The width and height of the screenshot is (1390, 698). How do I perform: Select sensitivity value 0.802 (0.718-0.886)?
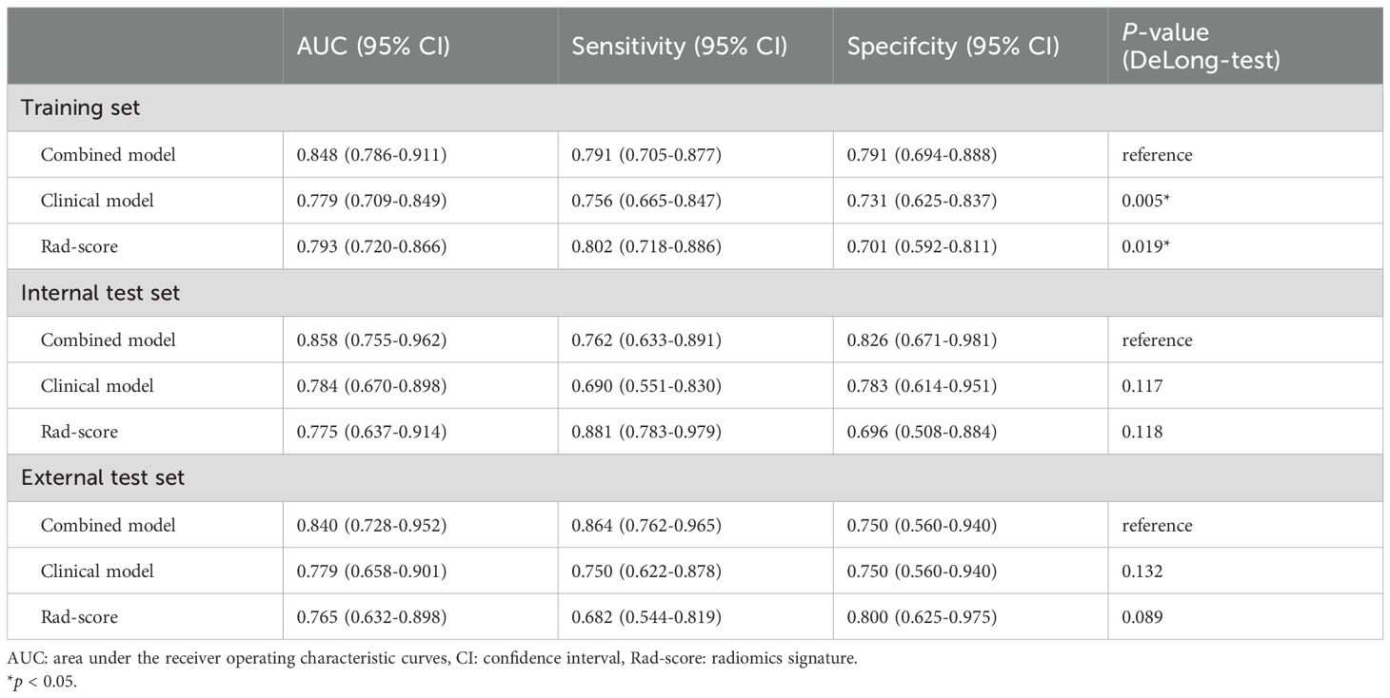pos(646,246)
